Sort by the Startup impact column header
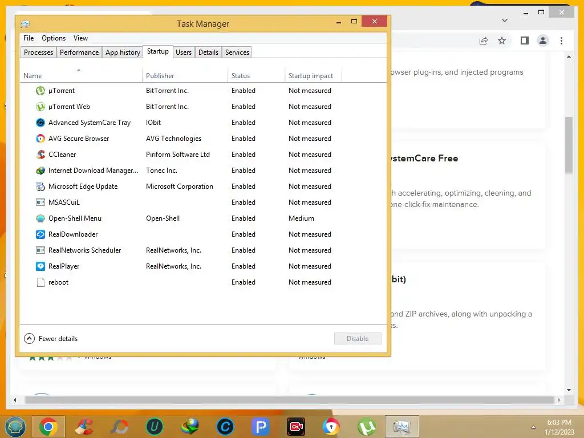 pos(313,76)
